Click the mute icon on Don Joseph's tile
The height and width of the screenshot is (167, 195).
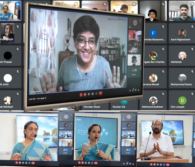[x=192, y=94]
